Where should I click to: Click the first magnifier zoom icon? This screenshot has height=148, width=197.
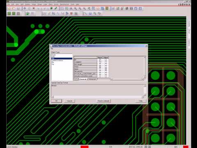tap(71, 9)
